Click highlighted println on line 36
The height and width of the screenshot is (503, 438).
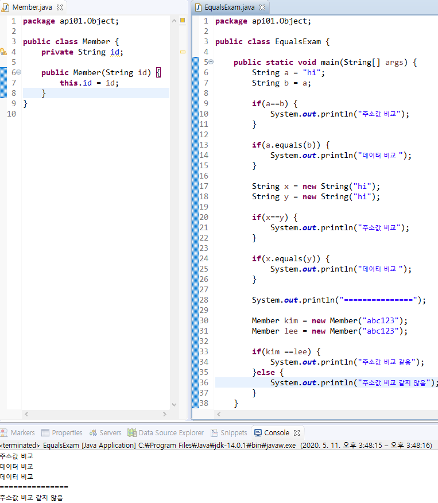[x=354, y=382]
